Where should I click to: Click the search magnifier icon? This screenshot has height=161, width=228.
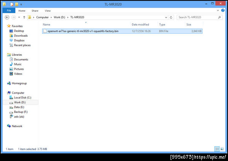pos(219,17)
